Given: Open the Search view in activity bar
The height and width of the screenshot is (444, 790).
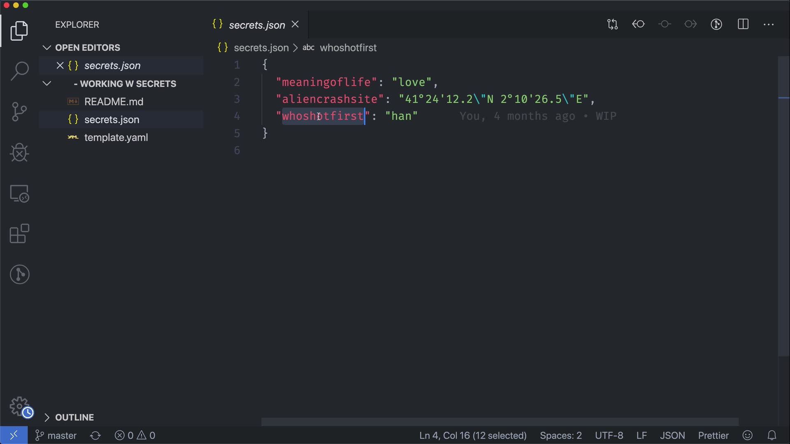Looking at the screenshot, I should (x=19, y=71).
